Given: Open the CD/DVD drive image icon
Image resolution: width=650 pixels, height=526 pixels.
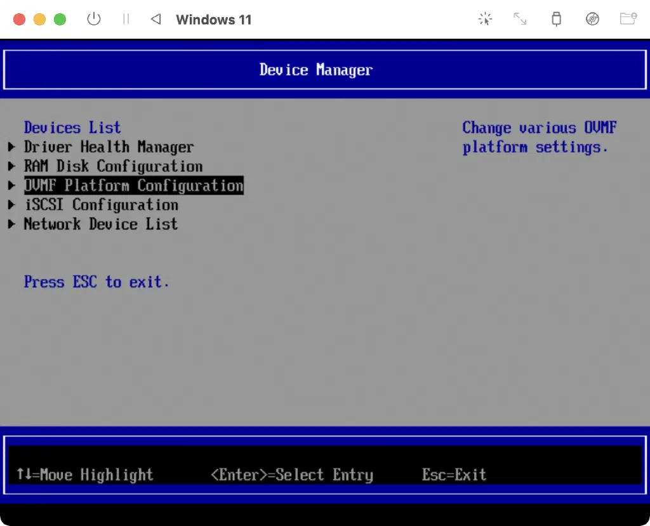Looking at the screenshot, I should (x=592, y=19).
